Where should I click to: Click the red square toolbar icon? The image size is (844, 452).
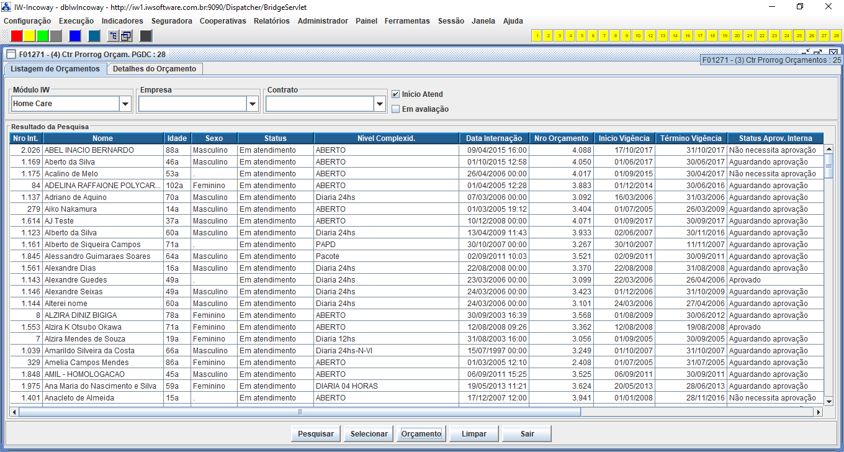[17, 36]
